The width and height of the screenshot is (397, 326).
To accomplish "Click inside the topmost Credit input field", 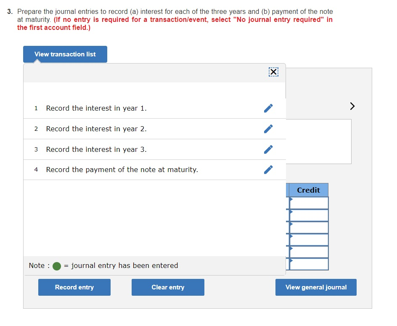I will tap(310, 202).
